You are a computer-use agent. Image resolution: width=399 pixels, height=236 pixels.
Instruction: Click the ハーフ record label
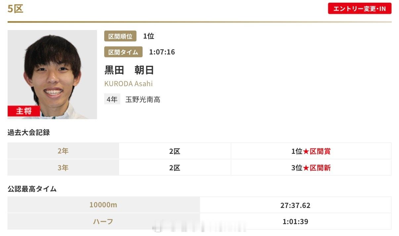(x=103, y=221)
